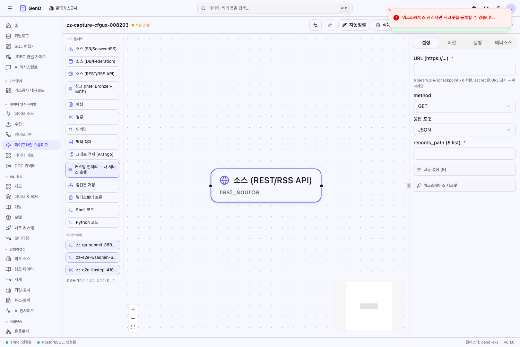Image resolution: width=520 pixels, height=347 pixels.
Task: Dismiss the workspace secret error toast
Action: point(390,10)
